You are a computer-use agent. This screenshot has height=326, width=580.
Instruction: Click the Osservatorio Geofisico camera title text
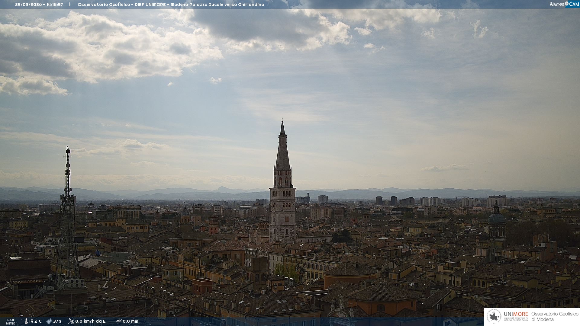pos(171,5)
